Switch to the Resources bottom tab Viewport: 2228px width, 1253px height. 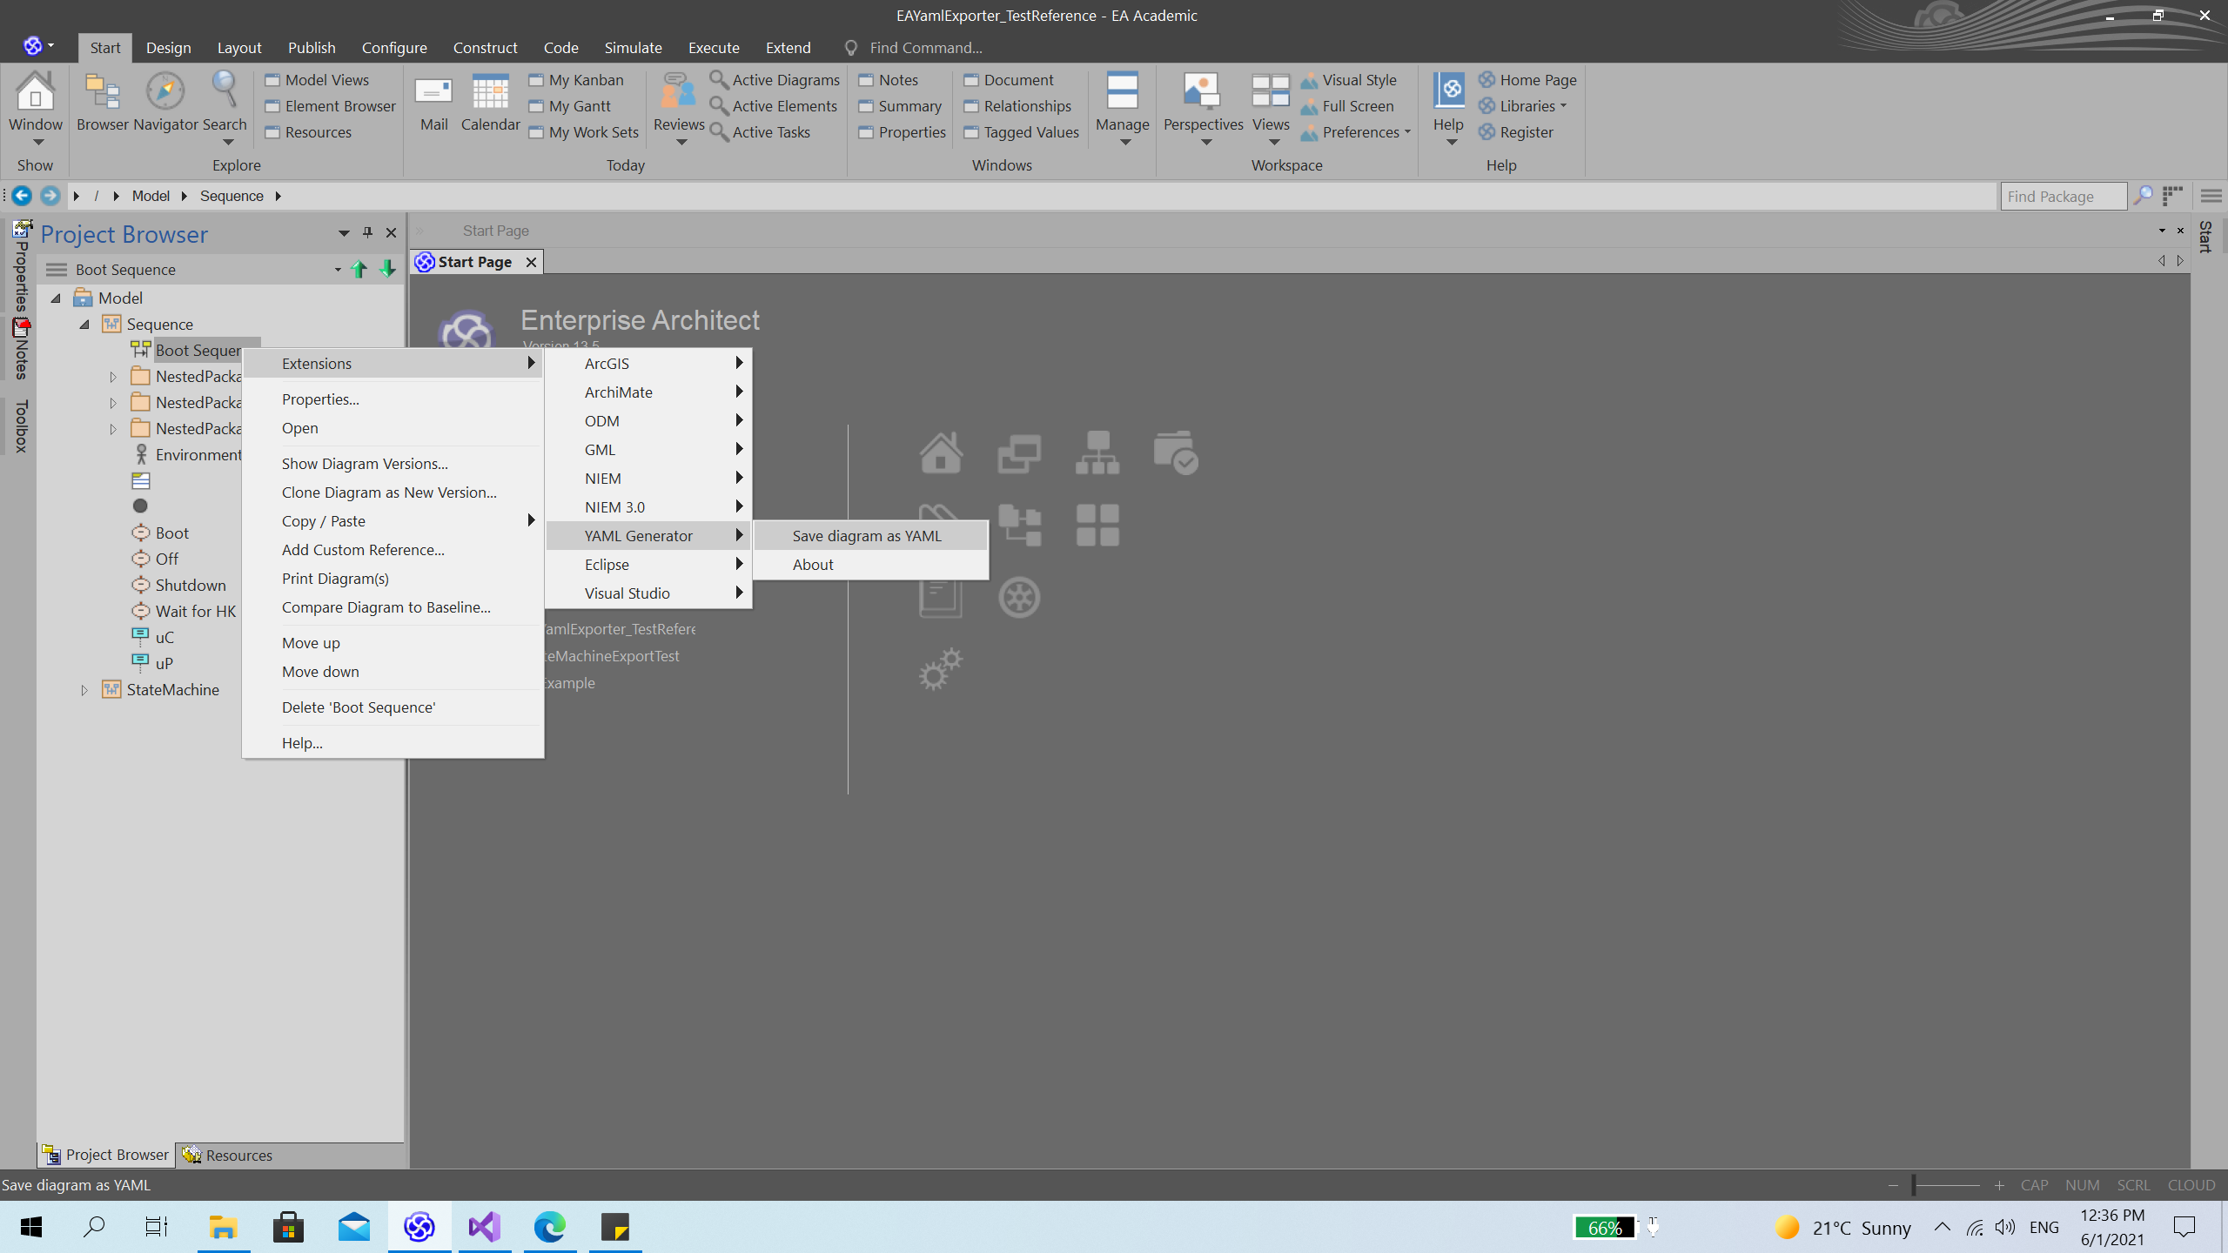[228, 1155]
